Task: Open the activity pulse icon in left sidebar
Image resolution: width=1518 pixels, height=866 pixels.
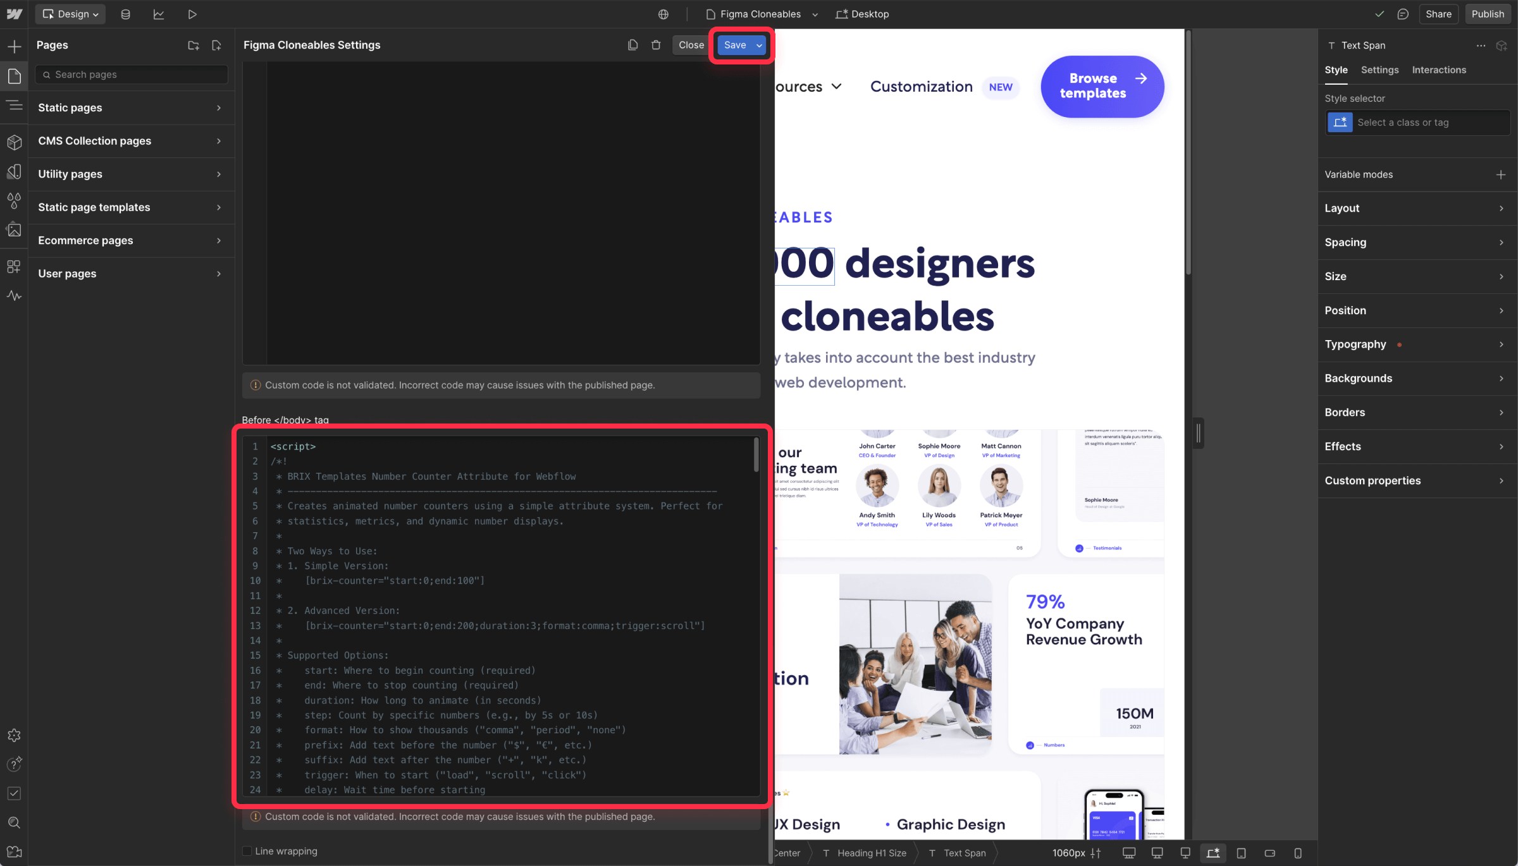Action: coord(14,295)
